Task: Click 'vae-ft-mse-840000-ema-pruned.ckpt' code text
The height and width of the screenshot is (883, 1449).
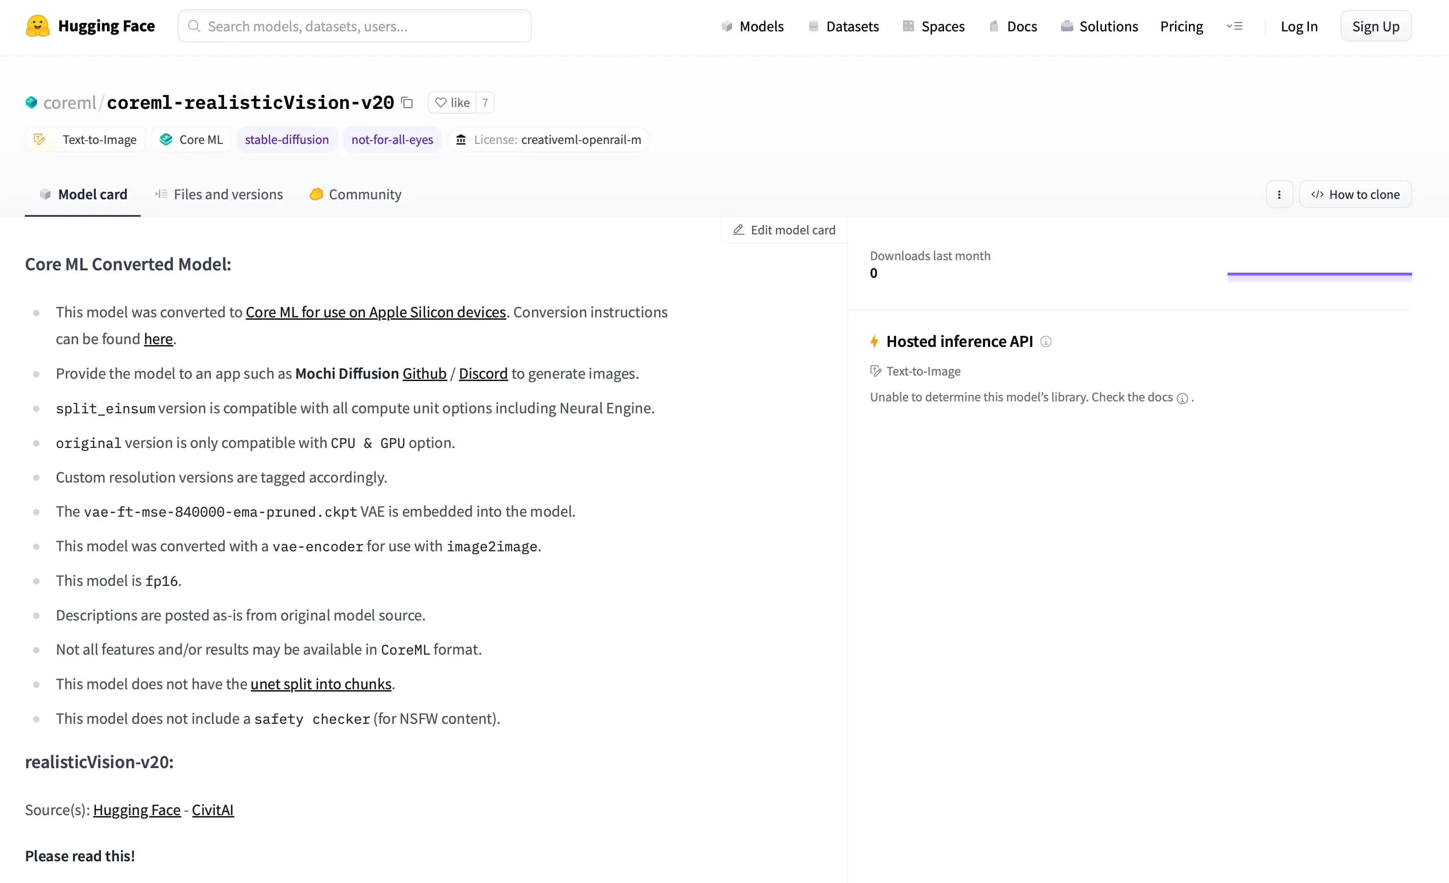Action: (220, 512)
